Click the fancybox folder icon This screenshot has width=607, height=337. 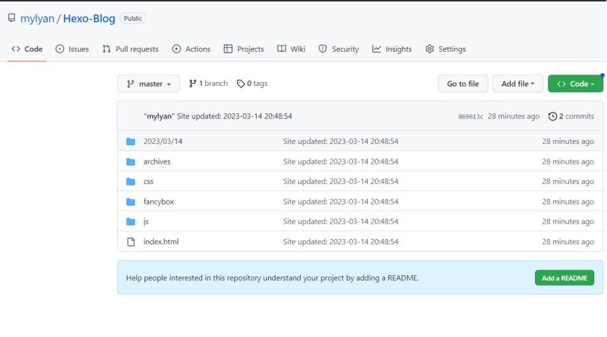click(x=131, y=202)
